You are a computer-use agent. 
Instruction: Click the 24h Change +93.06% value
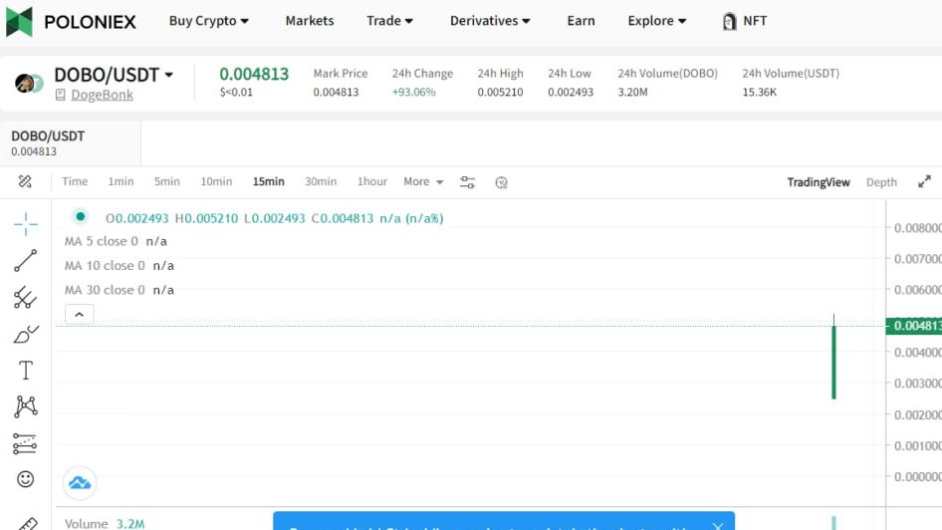coord(414,92)
